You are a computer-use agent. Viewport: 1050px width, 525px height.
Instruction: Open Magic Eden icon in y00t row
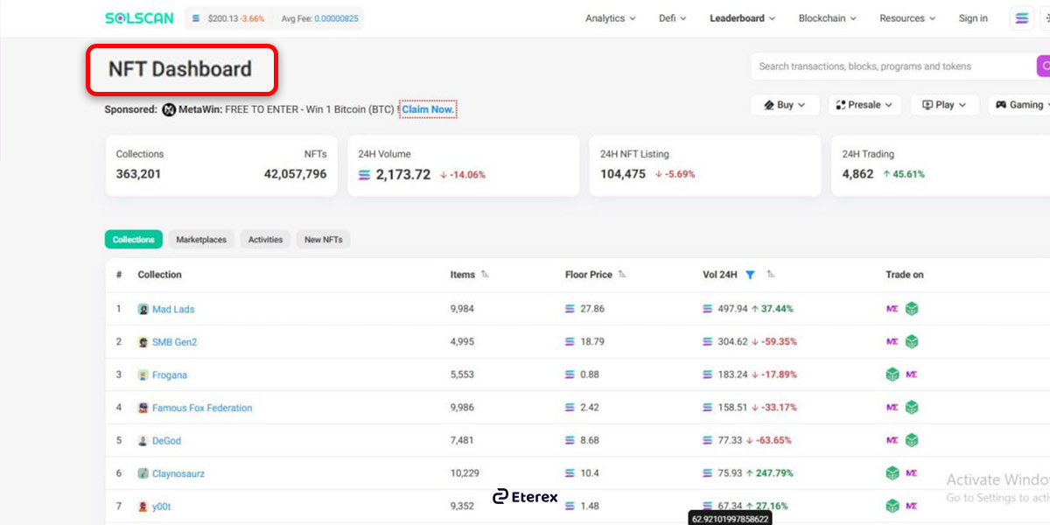912,506
